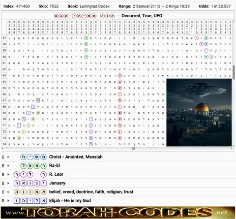Select 'Elijah - He is my God' label
The image size is (236, 219).
[x=70, y=201]
